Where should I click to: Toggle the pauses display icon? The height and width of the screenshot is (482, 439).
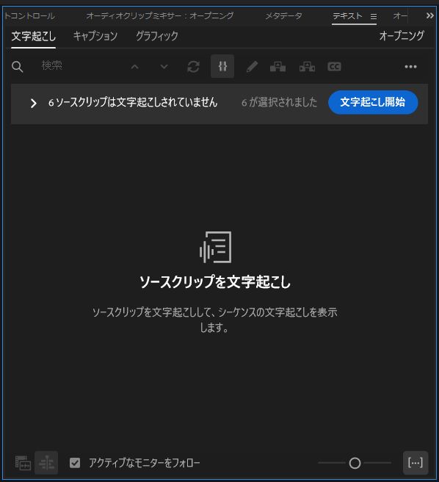[x=222, y=66]
